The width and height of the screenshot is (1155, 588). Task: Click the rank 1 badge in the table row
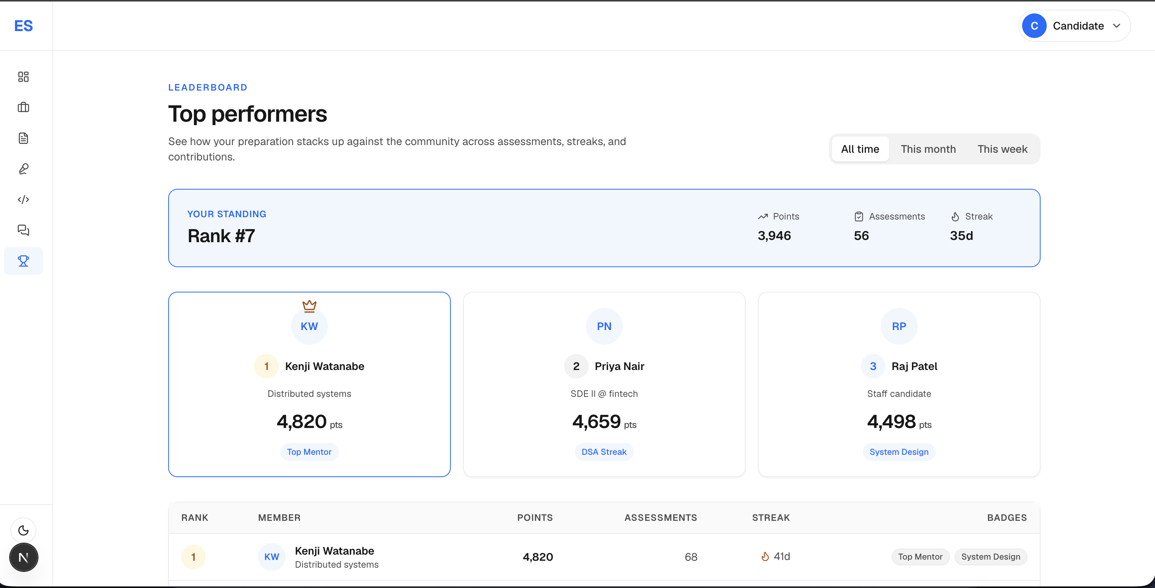click(193, 557)
